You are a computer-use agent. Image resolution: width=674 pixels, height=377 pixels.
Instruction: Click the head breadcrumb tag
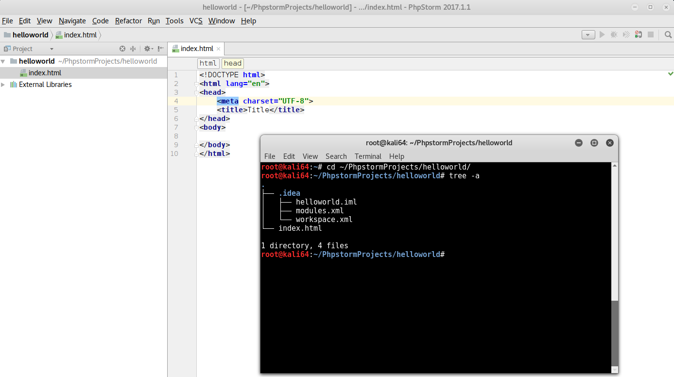click(233, 63)
